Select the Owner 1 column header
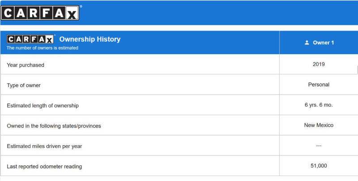Viewport: 358px width, 181px height. 319,43
